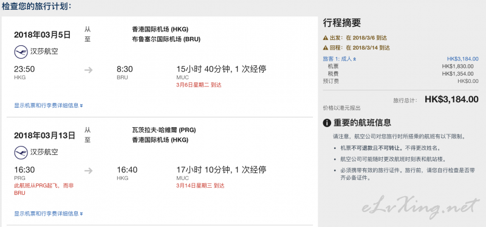Click the 香港国际机场 (HKG) origin of the first flight
486x227 pixels.
160,29
